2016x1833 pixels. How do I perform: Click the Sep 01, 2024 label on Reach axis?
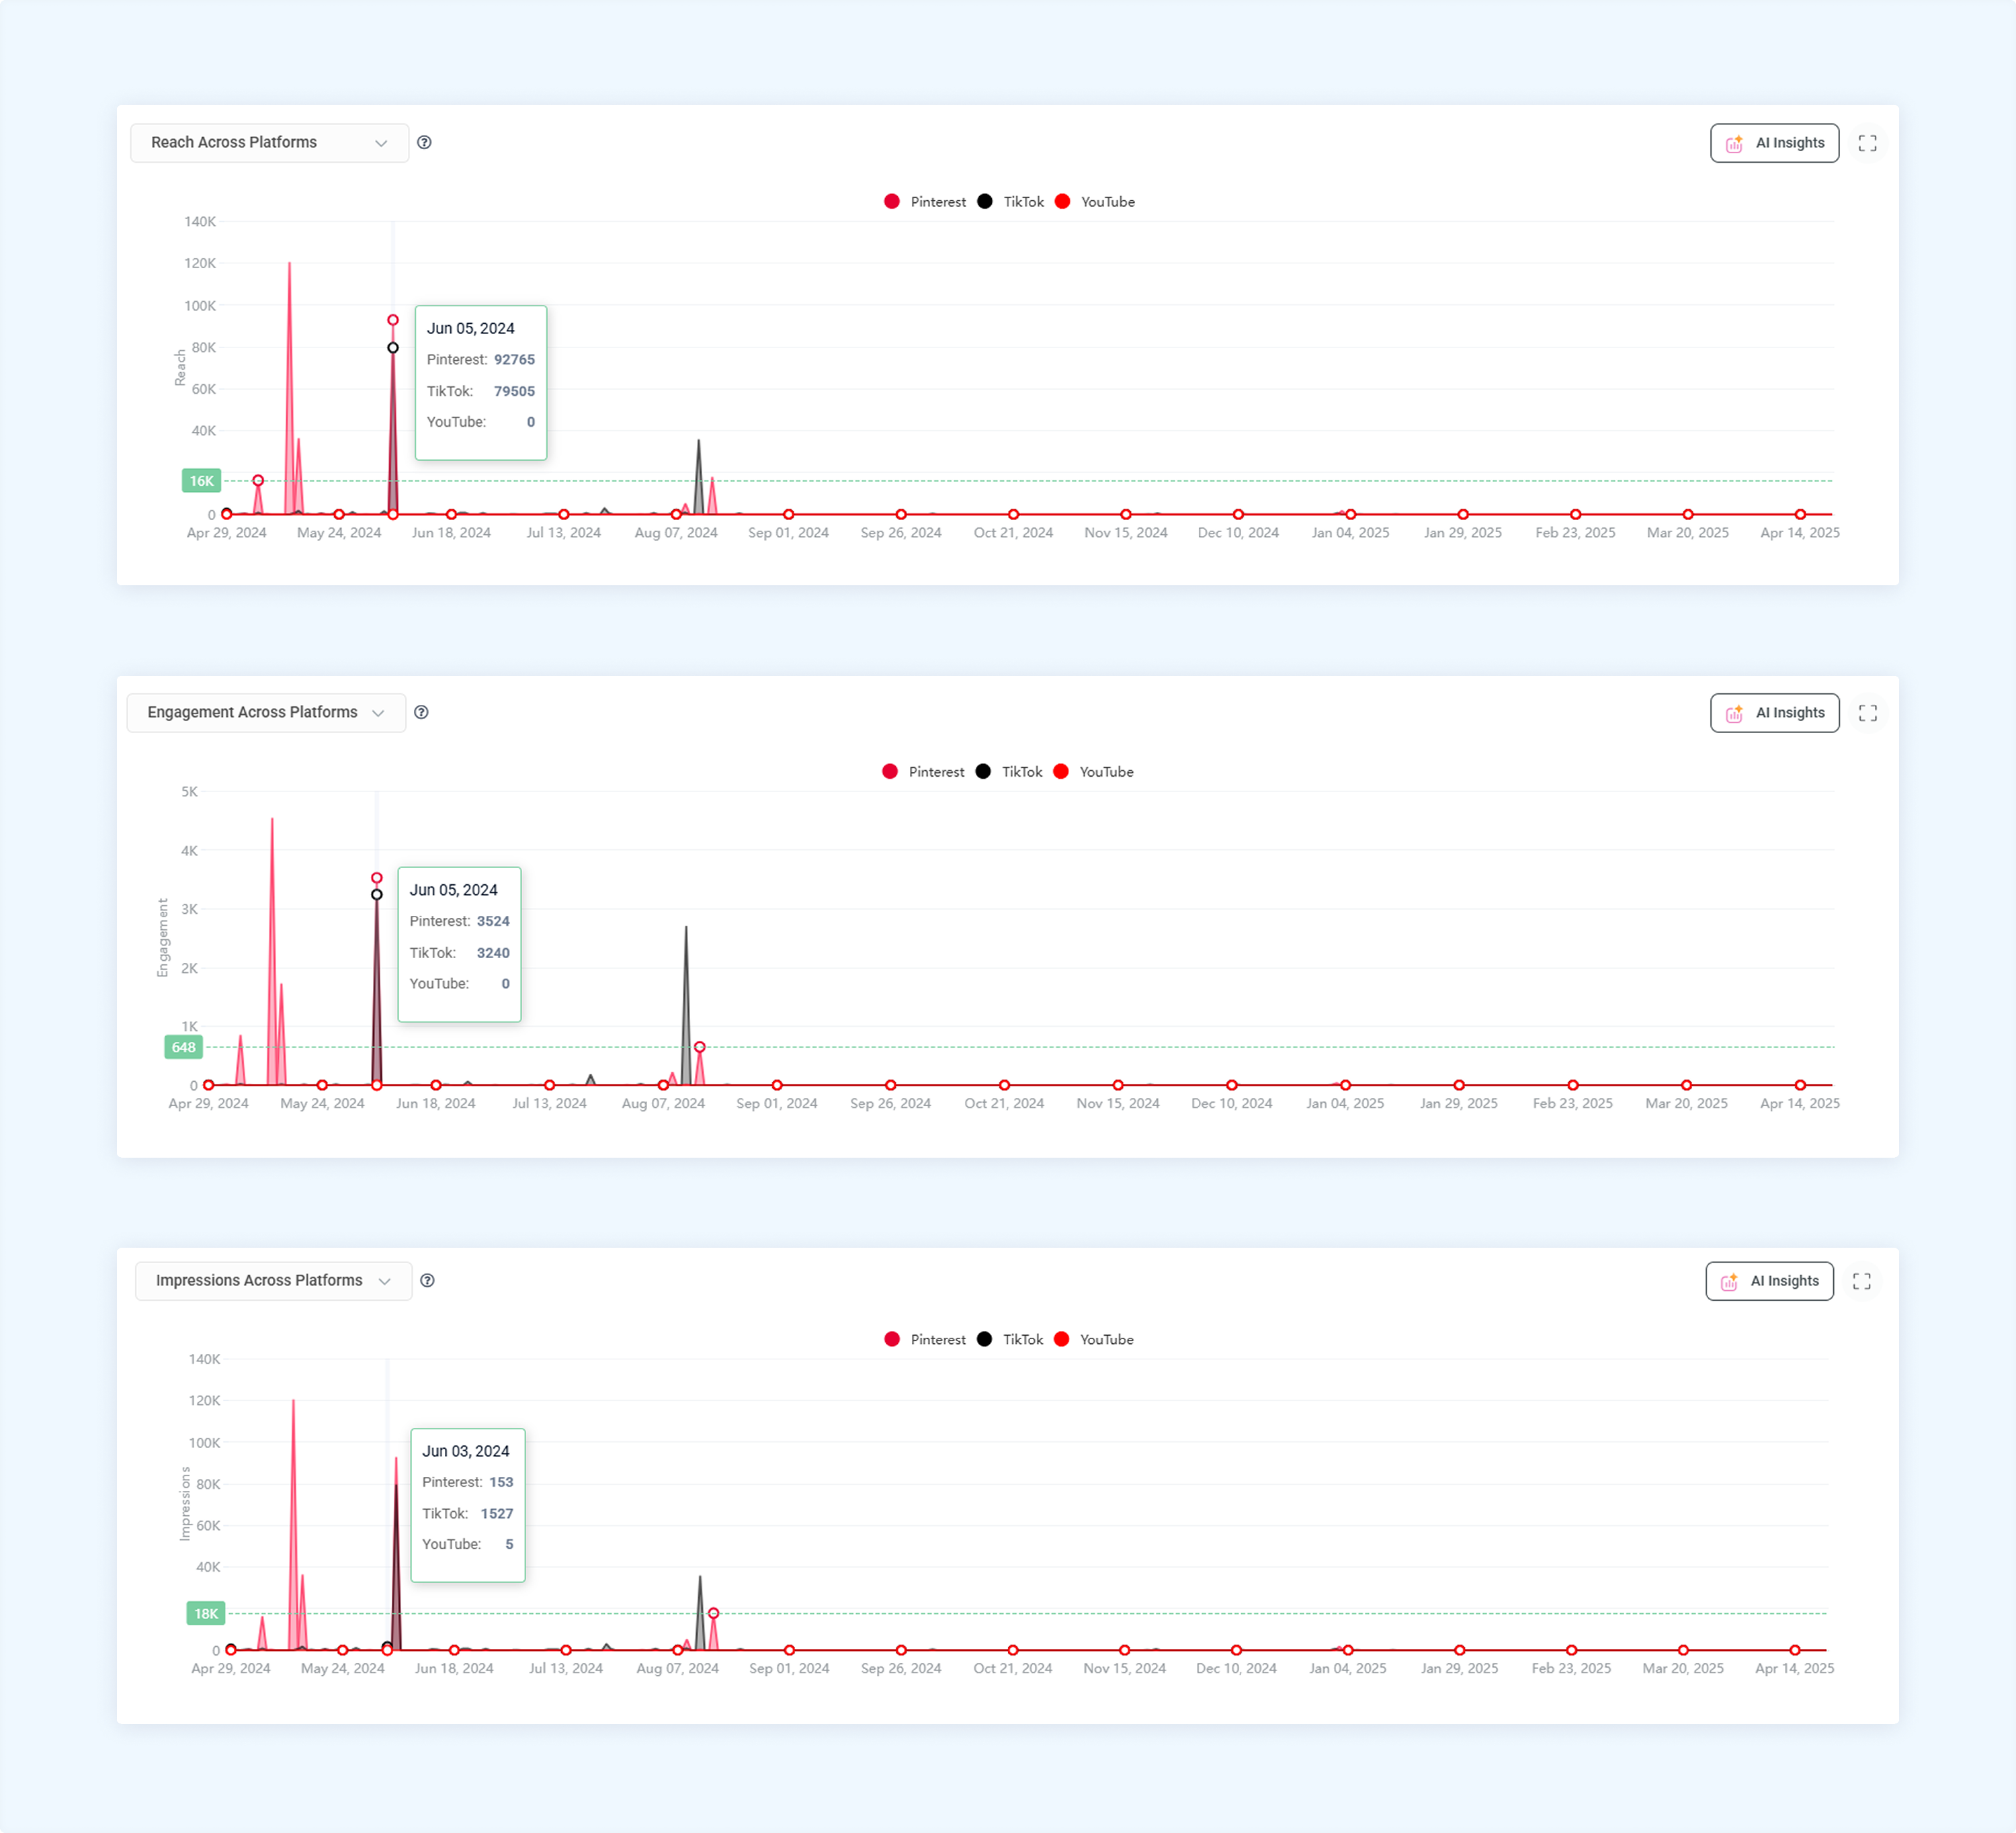point(789,533)
